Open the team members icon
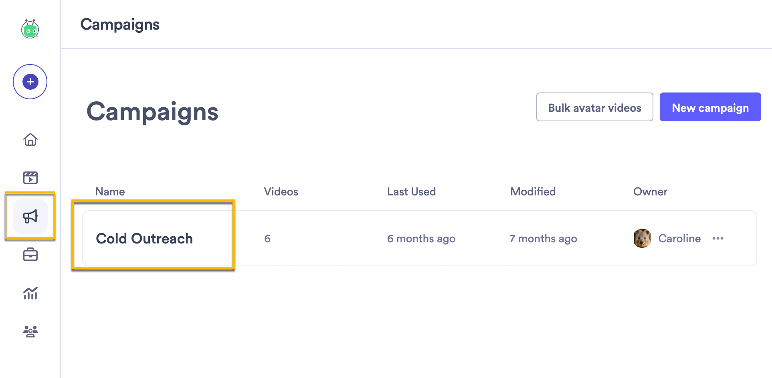772x378 pixels. tap(30, 332)
